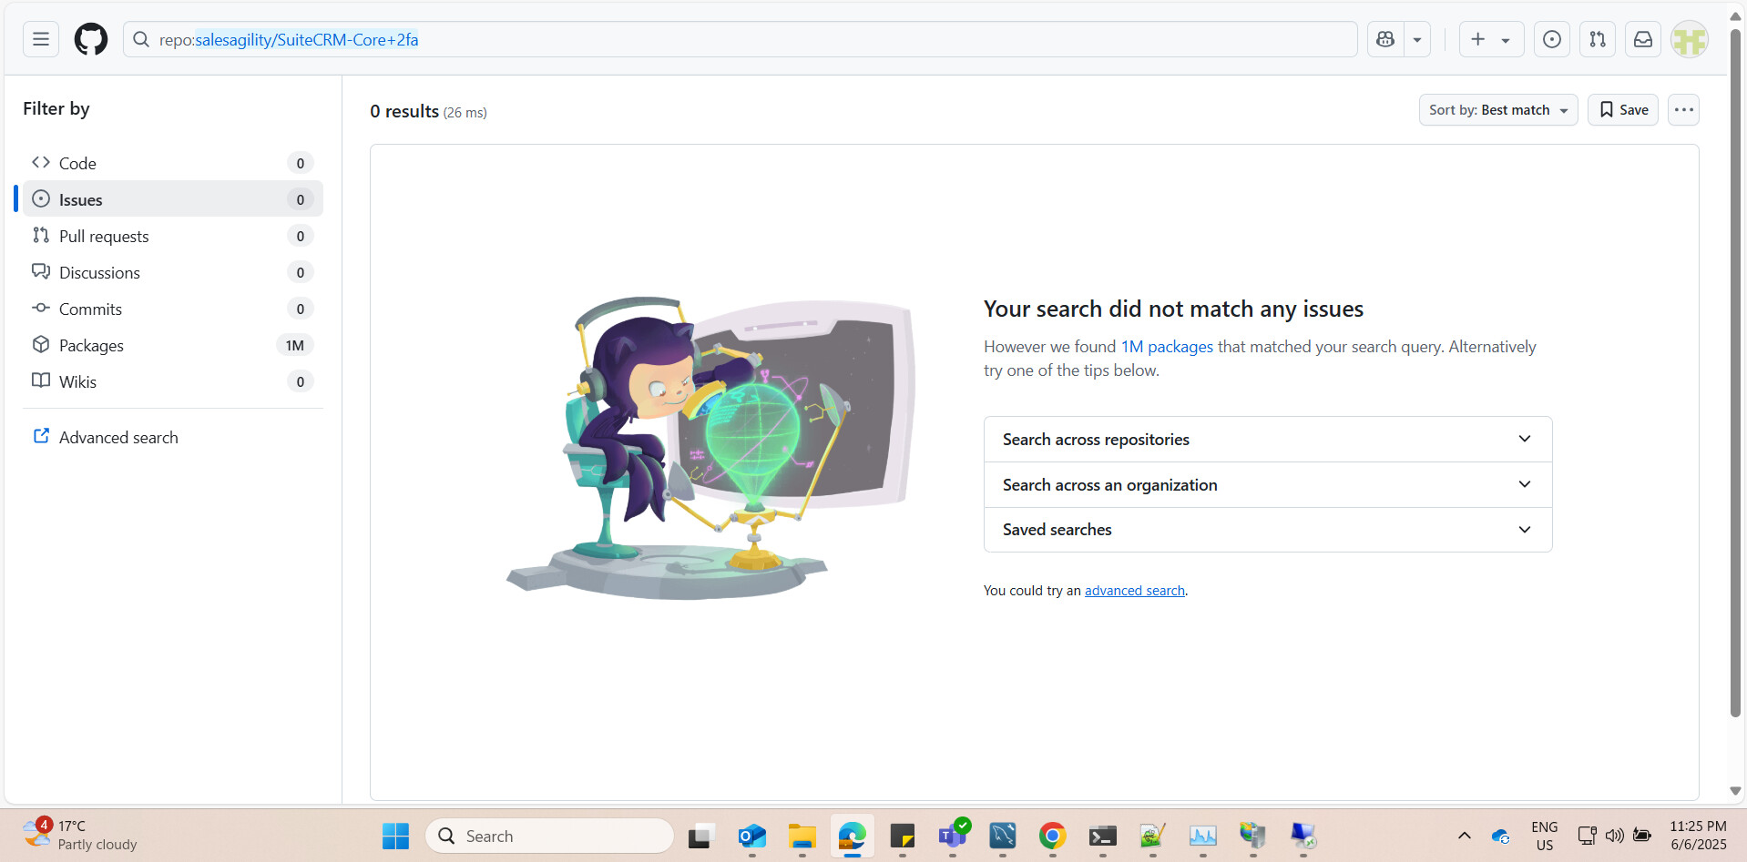The height and width of the screenshot is (862, 1747).
Task: Open OneDrive cloud tray icon
Action: pyautogui.click(x=1501, y=836)
